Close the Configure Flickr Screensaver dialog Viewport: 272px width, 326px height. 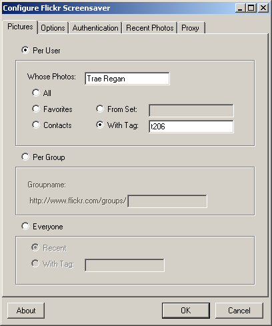point(263,8)
